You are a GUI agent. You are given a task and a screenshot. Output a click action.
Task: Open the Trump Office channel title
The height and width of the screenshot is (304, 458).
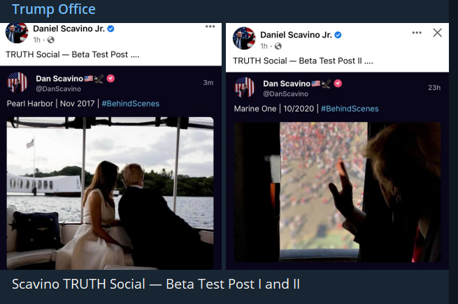point(53,10)
